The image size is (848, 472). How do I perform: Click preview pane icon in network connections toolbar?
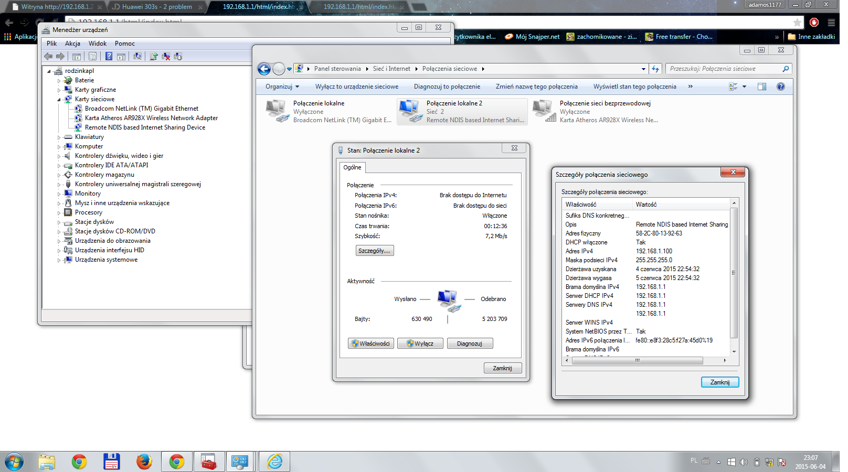pos(762,87)
